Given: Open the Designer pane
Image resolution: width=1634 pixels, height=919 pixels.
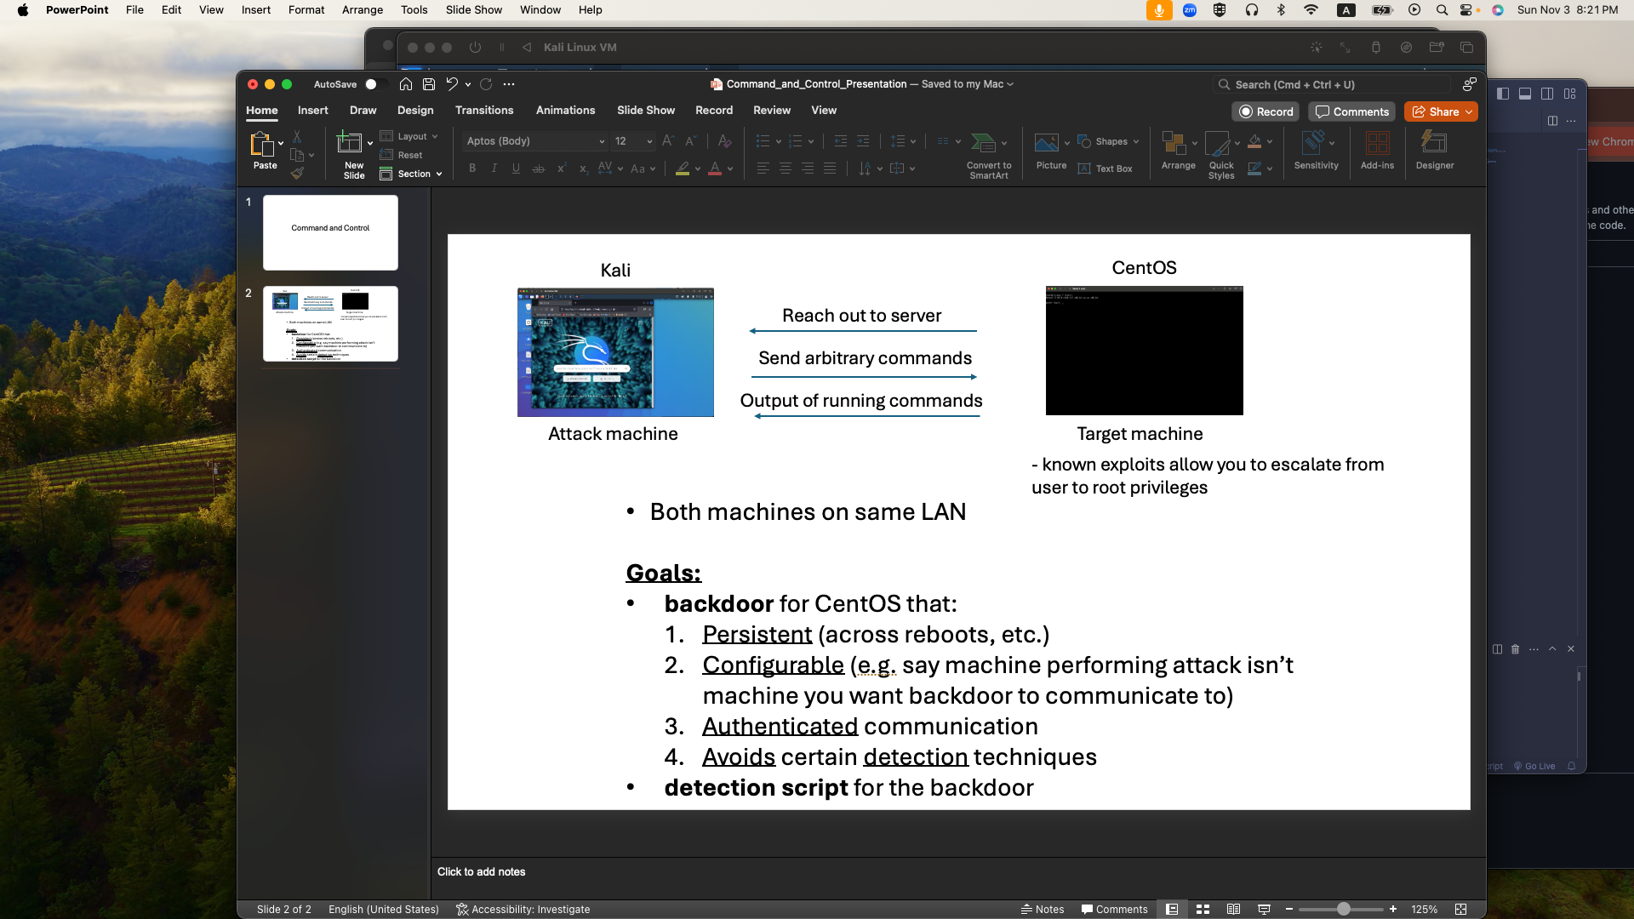Looking at the screenshot, I should click(x=1435, y=150).
